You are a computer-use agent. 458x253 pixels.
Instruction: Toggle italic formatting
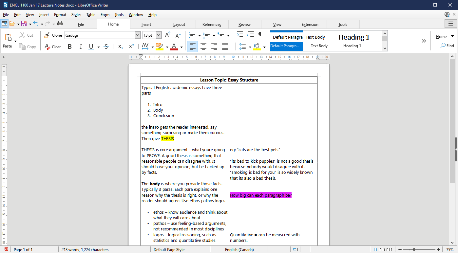(81, 46)
